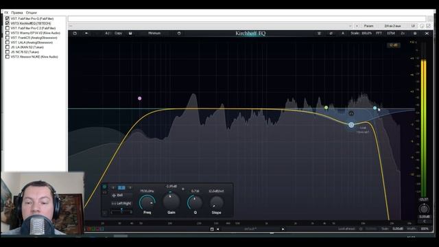
Task: Click the plus button beside Param
Action: pos(357,26)
